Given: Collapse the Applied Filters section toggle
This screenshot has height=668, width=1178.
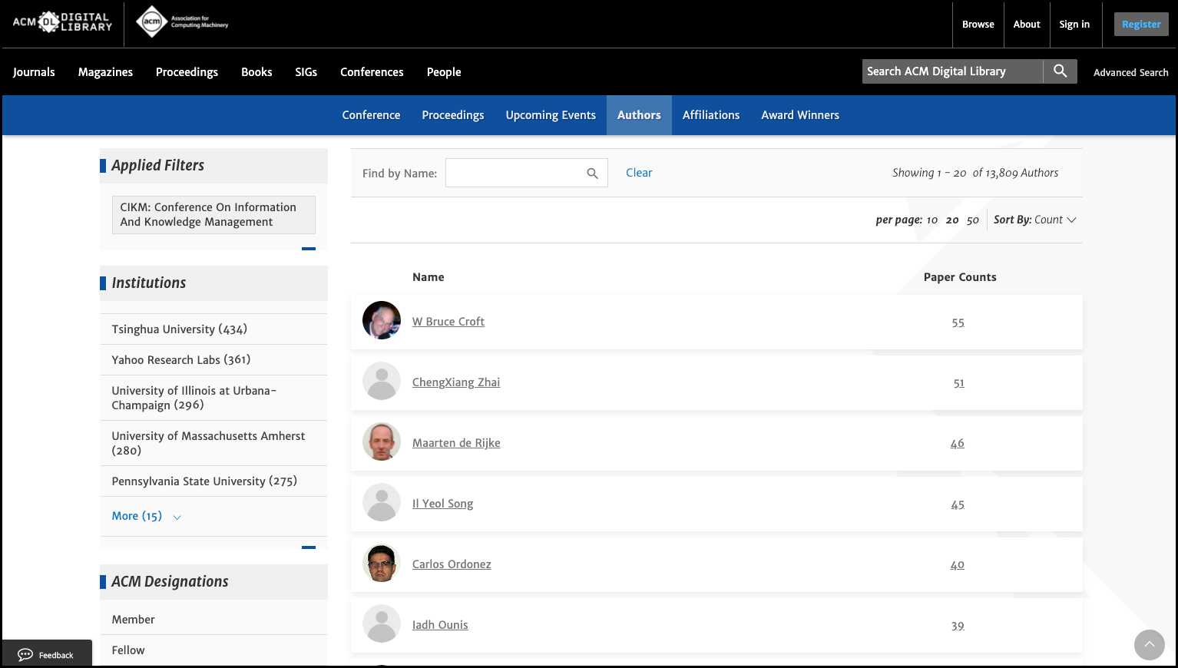Looking at the screenshot, I should click(x=309, y=249).
